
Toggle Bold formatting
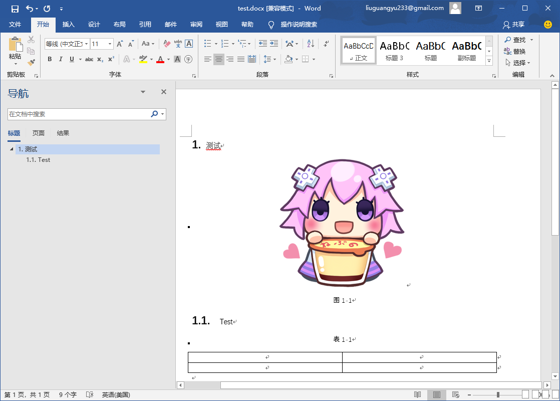50,59
